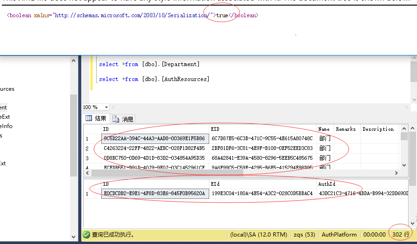Select cell C4263224-22FF-4822-AEBC-028F1D82F4B5
The image size is (417, 244).
[155, 148]
